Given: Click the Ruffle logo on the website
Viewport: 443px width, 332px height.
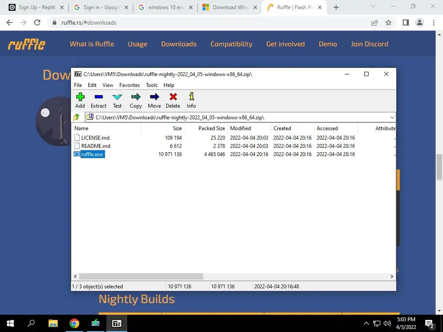Looking at the screenshot, I should click(x=26, y=44).
